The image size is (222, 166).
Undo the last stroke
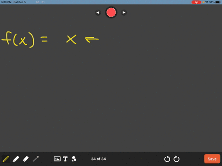pyautogui.click(x=167, y=159)
